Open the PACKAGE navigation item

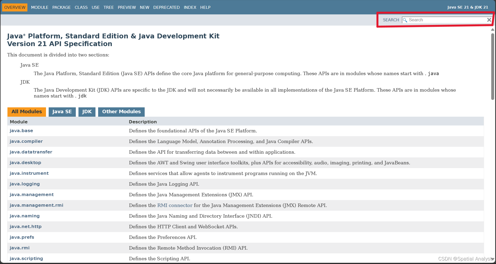click(61, 7)
